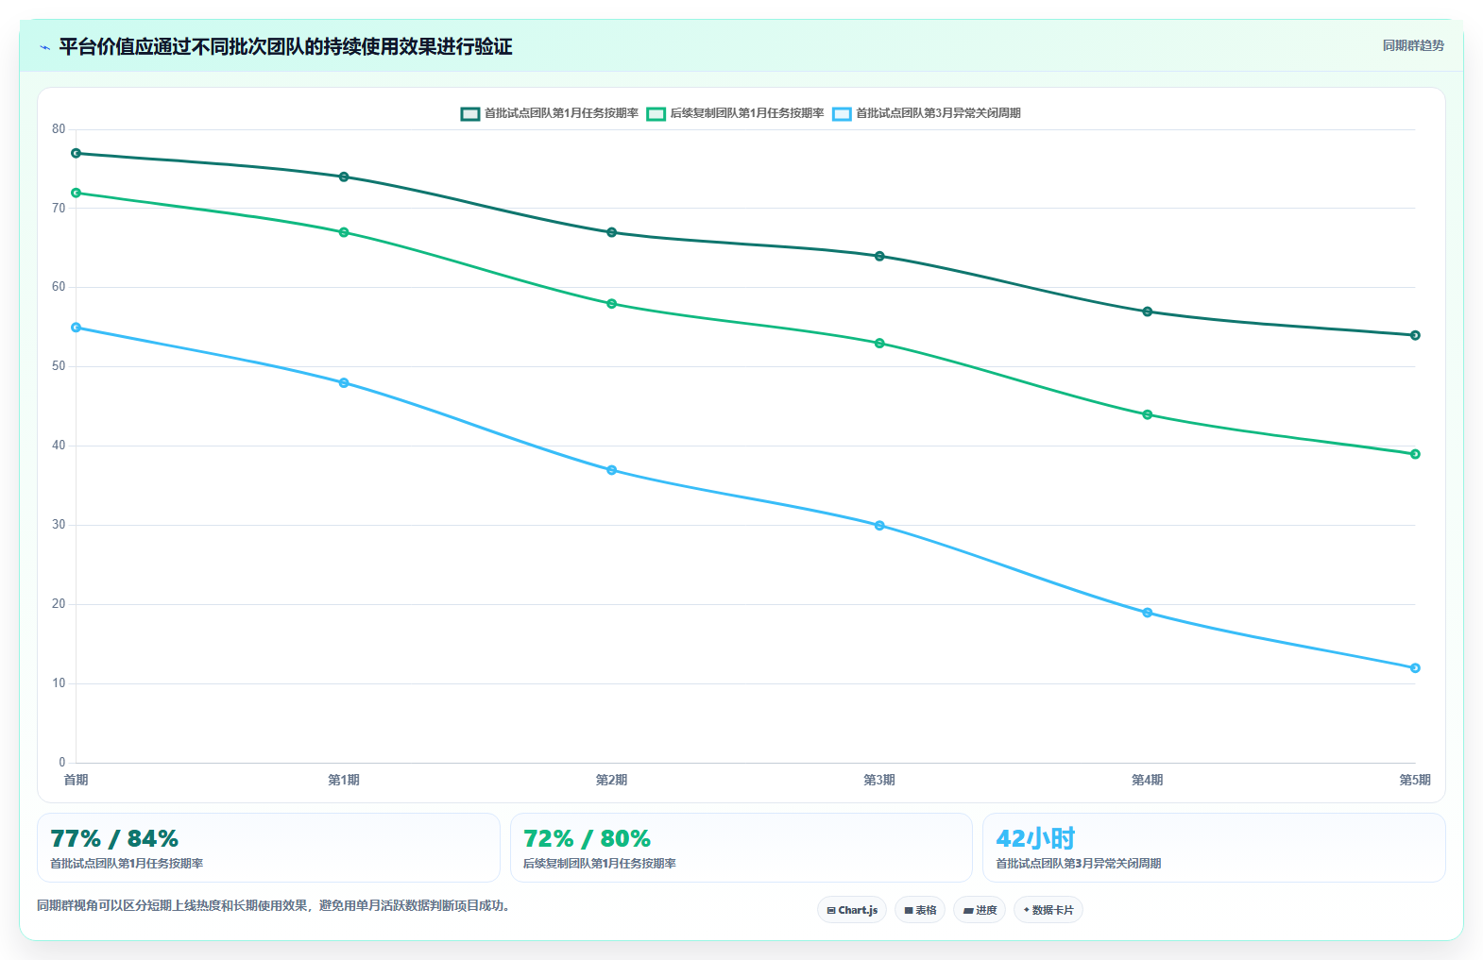Click the x-axis label 第1期
Image resolution: width=1483 pixels, height=960 pixels.
pos(344,780)
